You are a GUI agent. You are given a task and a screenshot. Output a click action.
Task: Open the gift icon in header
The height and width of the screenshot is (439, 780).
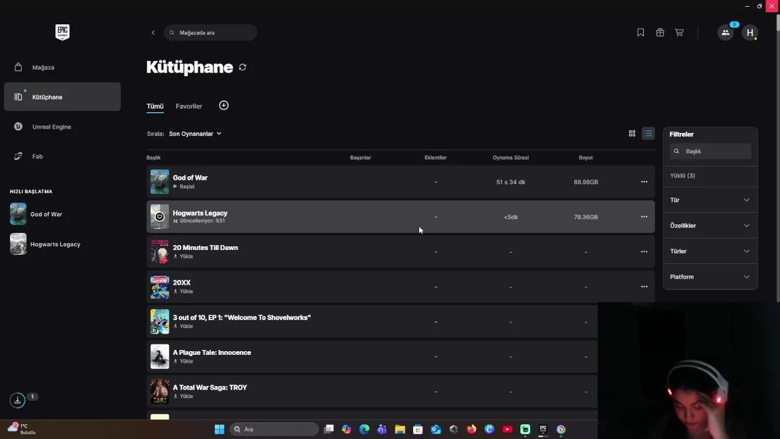click(660, 32)
